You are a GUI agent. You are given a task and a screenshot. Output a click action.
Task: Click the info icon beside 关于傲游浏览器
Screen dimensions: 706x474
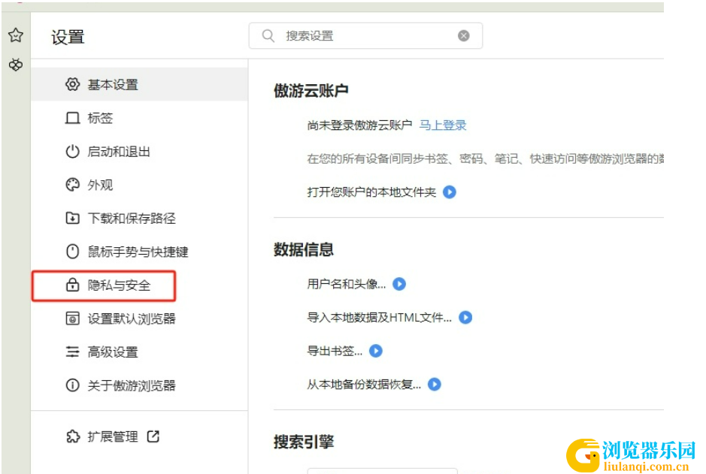pos(72,385)
